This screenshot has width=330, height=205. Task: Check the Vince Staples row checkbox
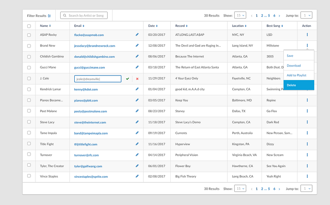[x=29, y=176]
